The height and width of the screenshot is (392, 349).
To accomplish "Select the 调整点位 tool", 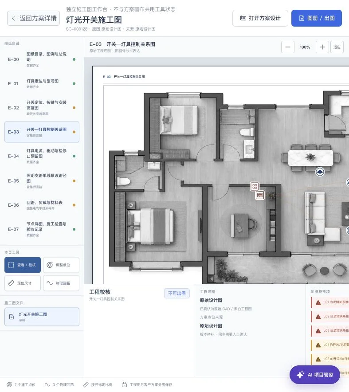I will [x=61, y=265].
